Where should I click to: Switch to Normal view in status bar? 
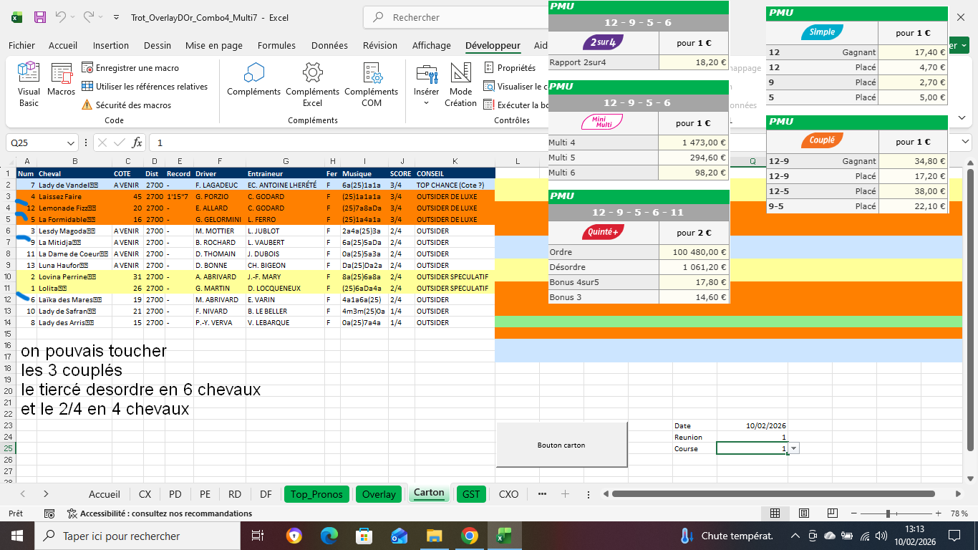pos(775,513)
